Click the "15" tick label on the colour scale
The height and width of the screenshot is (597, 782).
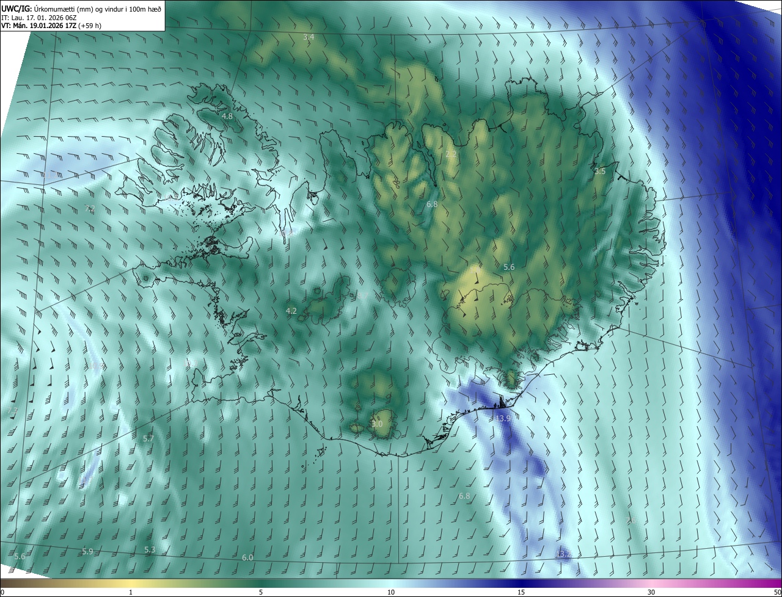pos(521,592)
